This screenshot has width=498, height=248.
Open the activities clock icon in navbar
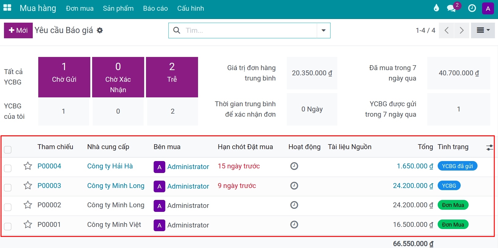tap(472, 8)
